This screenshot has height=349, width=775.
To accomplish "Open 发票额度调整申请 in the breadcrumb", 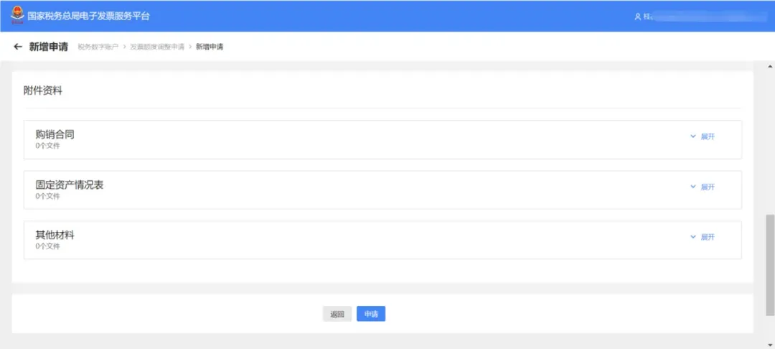I will 157,47.
